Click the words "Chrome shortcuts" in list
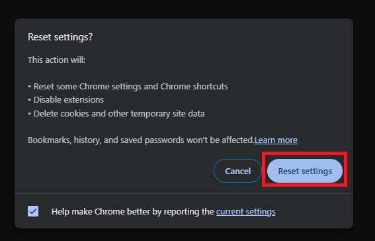The height and width of the screenshot is (241, 375). 194,86
